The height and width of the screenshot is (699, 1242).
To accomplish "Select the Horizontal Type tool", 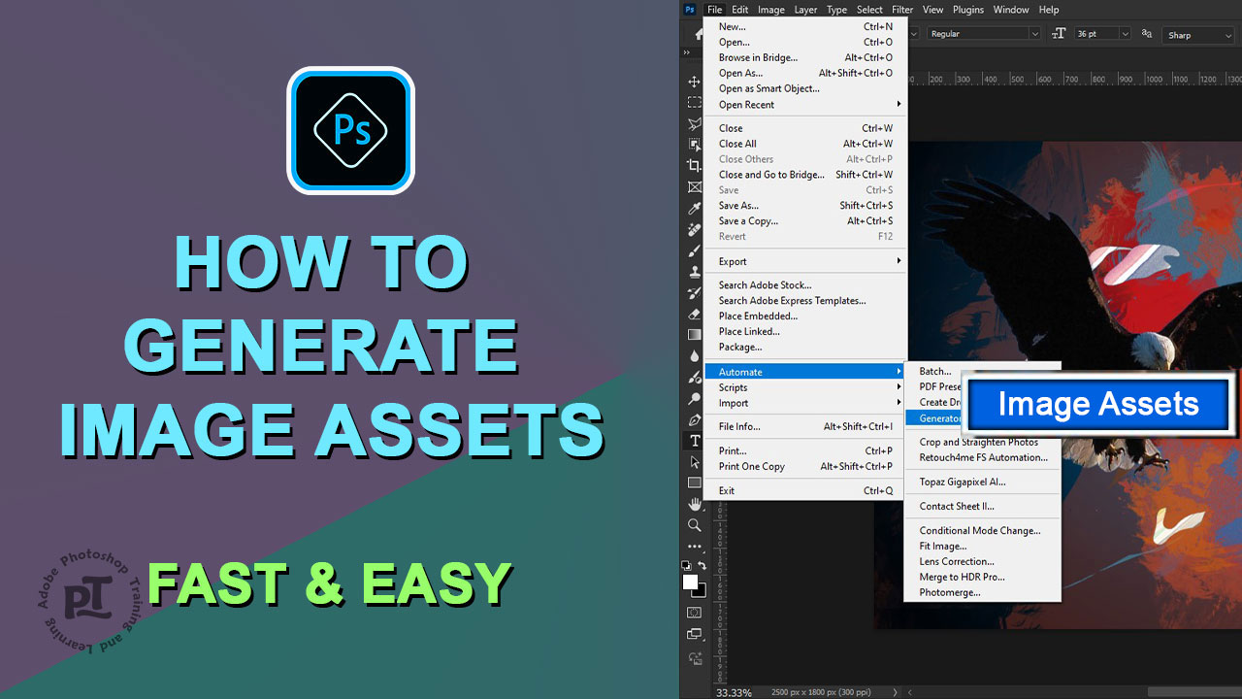I will pos(694,441).
